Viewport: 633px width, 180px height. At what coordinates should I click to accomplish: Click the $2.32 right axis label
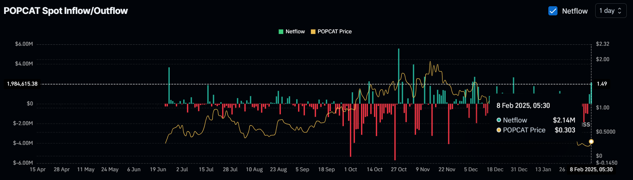[x=603, y=44]
